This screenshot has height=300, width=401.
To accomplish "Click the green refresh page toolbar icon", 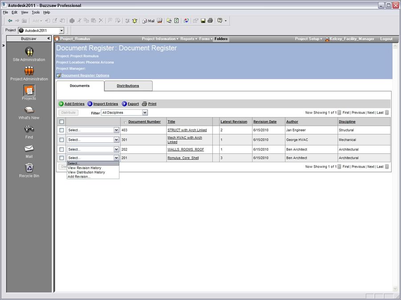I will [x=176, y=20].
